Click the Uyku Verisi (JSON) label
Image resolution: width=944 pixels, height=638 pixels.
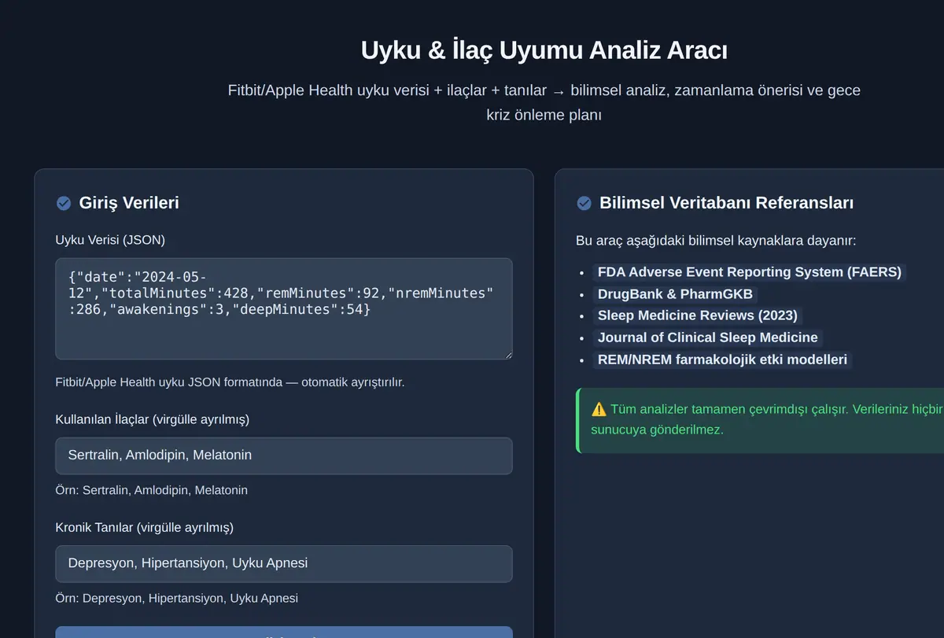click(110, 240)
